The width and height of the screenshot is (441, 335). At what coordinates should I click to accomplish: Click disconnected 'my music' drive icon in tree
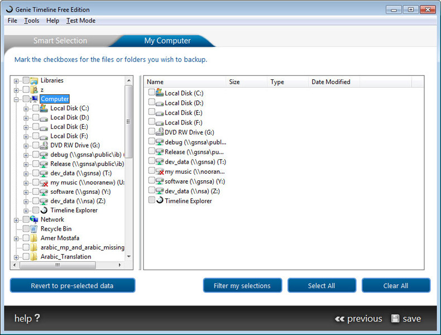click(x=44, y=183)
